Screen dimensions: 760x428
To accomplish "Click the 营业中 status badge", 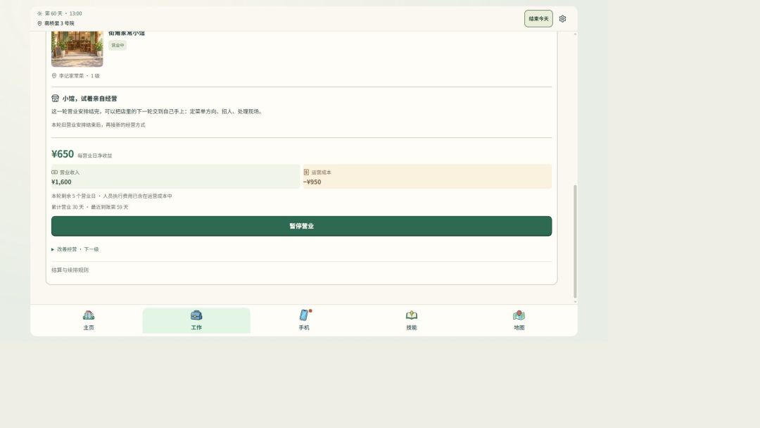I will pyautogui.click(x=118, y=45).
